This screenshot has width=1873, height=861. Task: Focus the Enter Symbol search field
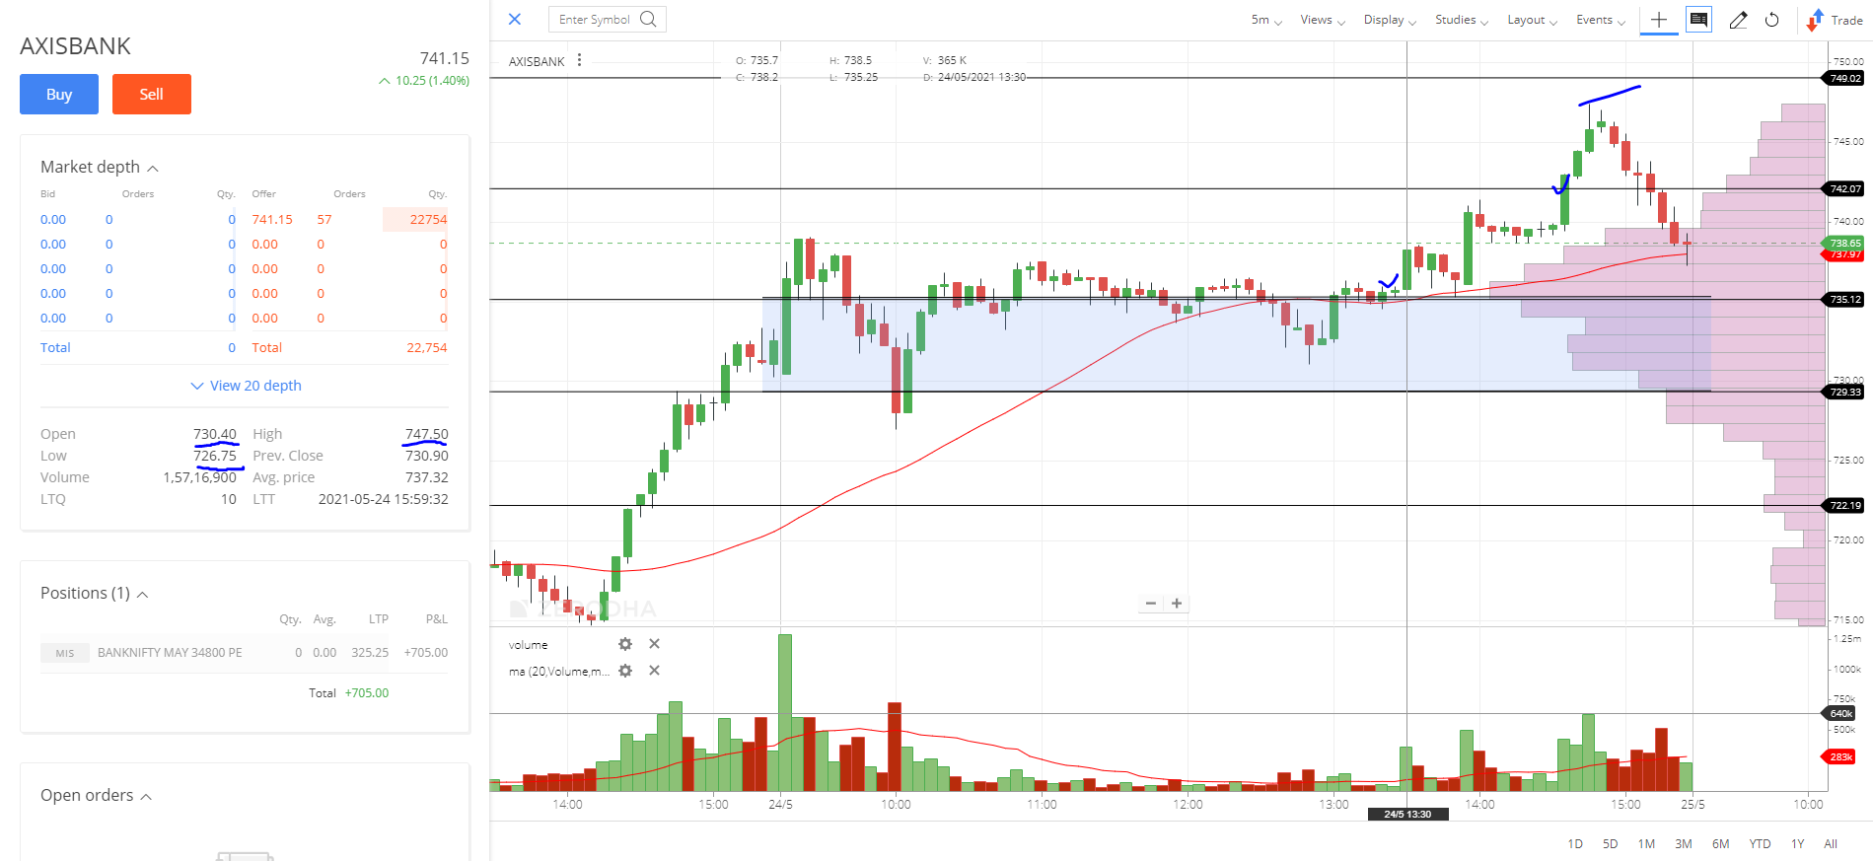point(607,19)
